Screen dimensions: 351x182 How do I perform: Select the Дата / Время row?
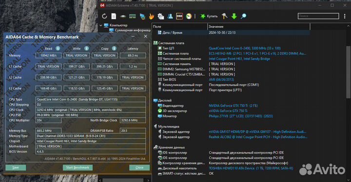(231, 33)
